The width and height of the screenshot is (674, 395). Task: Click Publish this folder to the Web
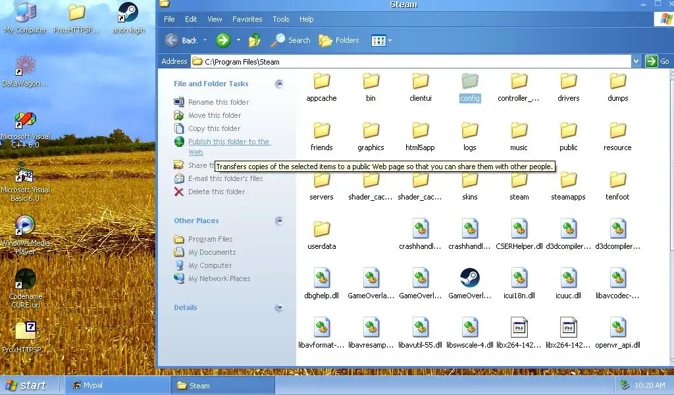(x=222, y=147)
